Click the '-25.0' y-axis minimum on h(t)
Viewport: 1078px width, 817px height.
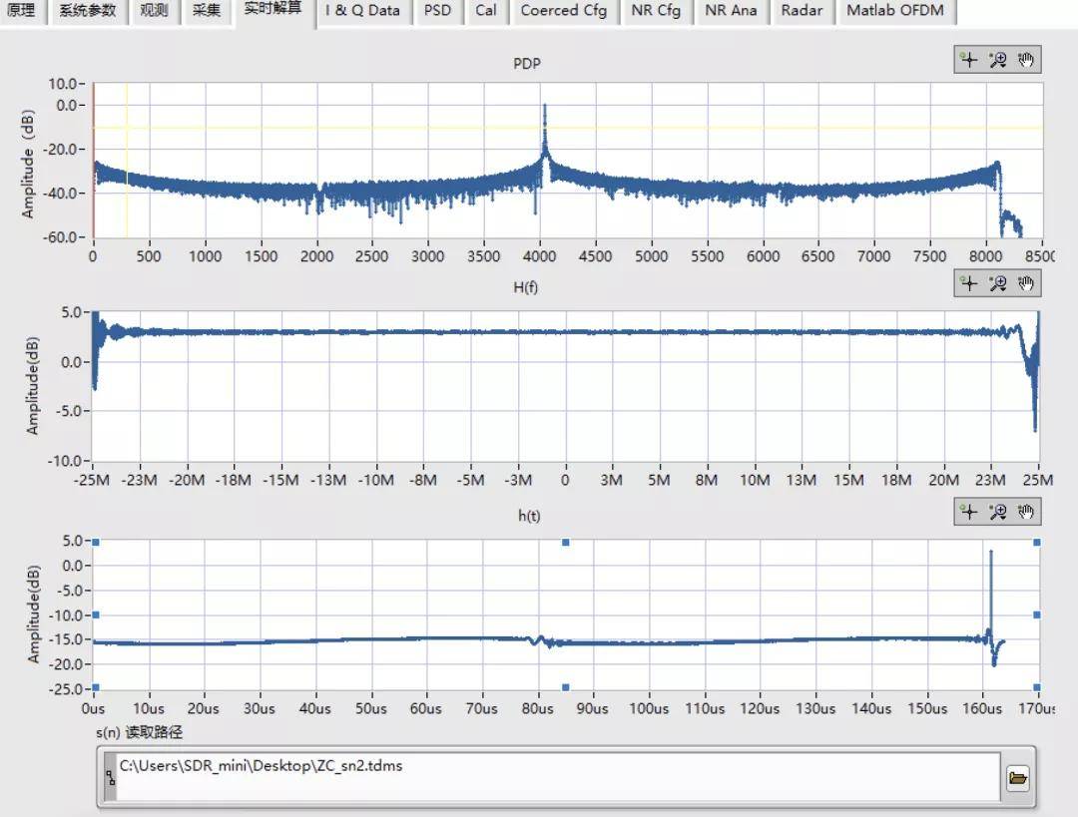[x=63, y=688]
